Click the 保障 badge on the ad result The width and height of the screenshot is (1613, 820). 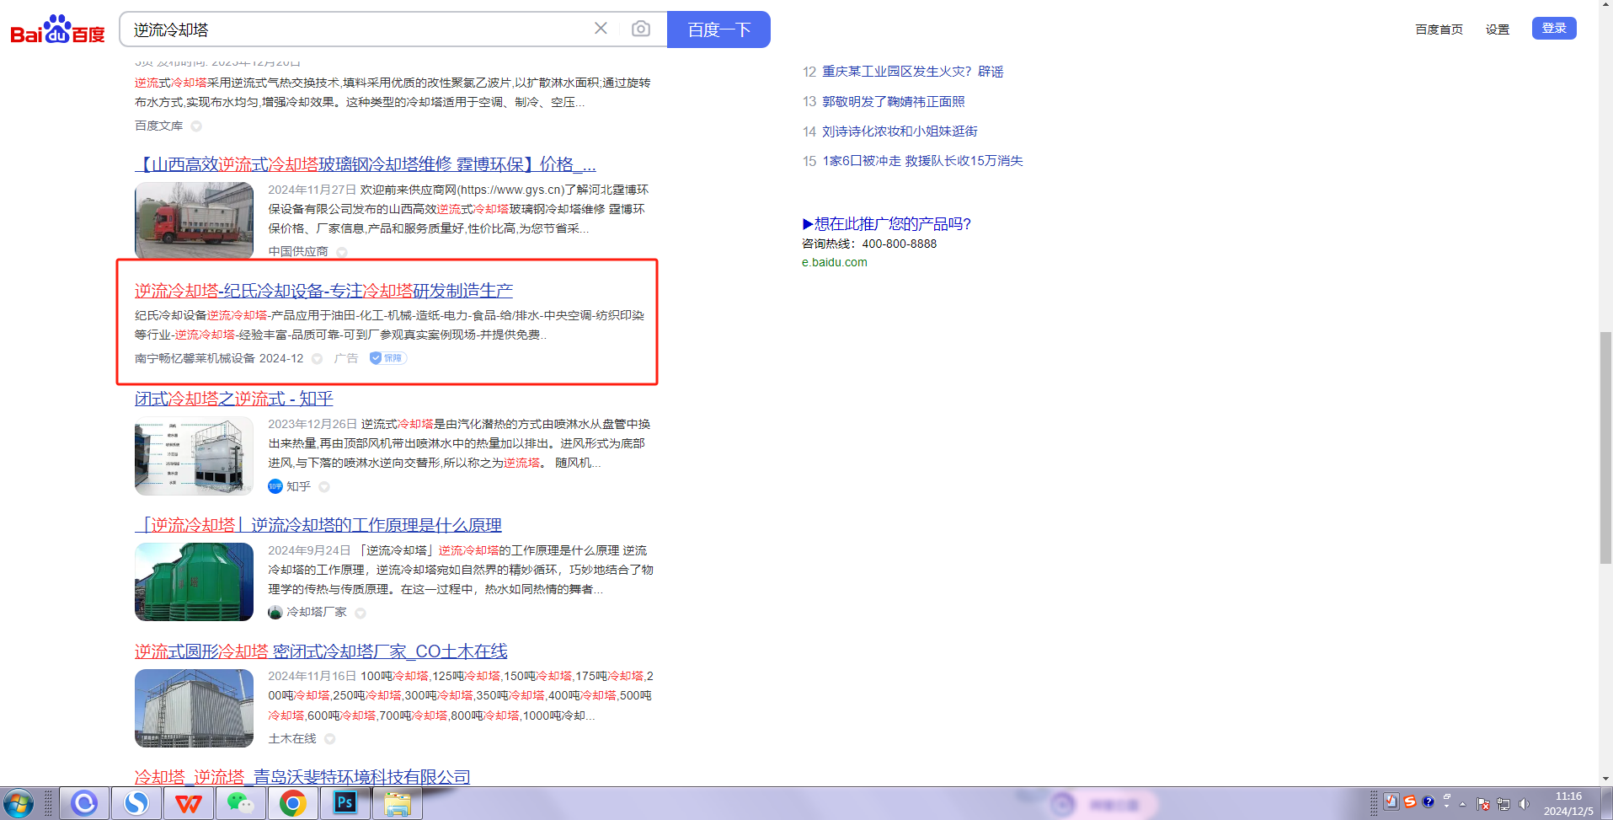coord(388,358)
